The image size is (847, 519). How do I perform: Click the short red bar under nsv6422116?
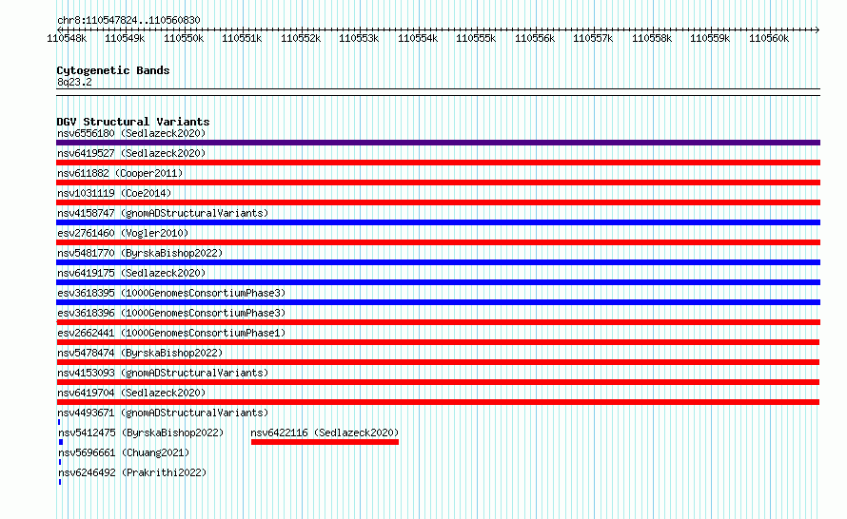point(325,442)
